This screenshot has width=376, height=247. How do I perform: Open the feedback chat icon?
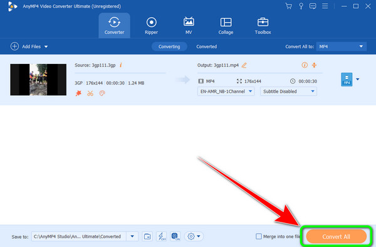(x=313, y=6)
